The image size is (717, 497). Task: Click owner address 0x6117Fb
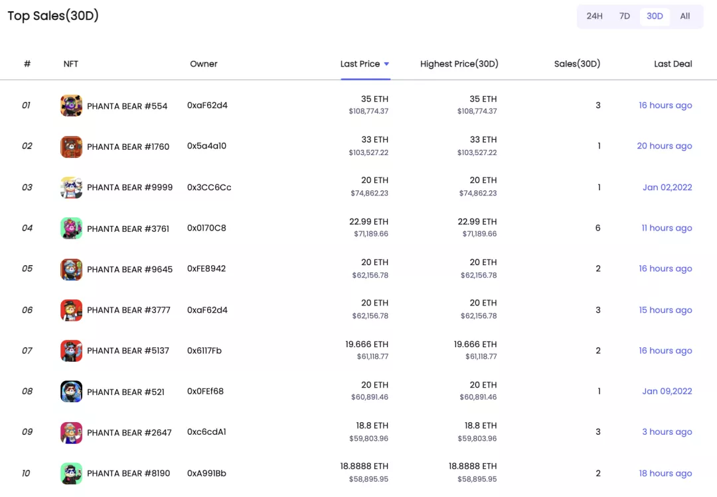pos(204,351)
